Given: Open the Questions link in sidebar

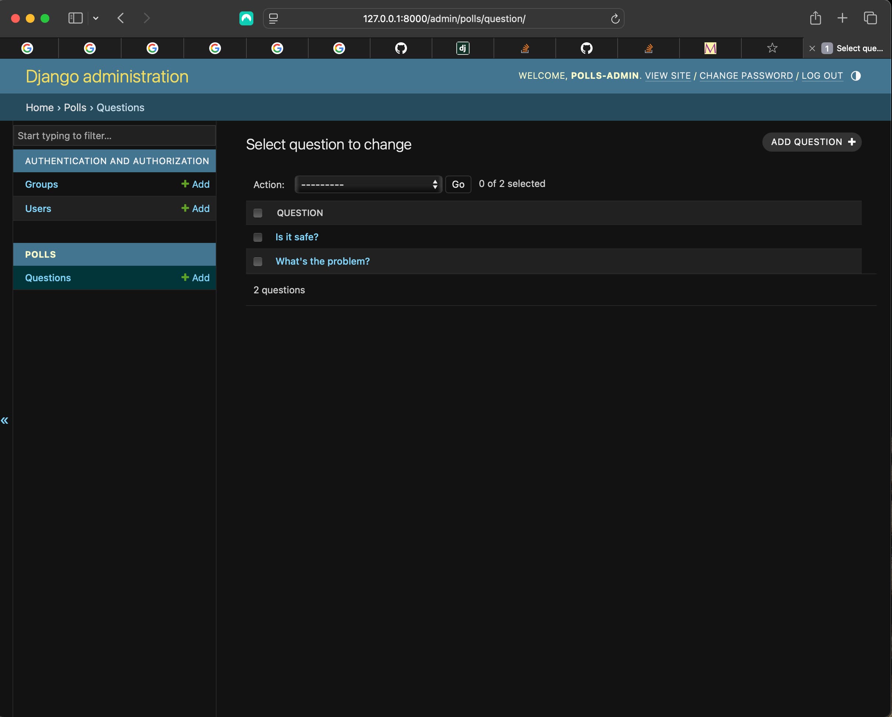Looking at the screenshot, I should (x=48, y=278).
